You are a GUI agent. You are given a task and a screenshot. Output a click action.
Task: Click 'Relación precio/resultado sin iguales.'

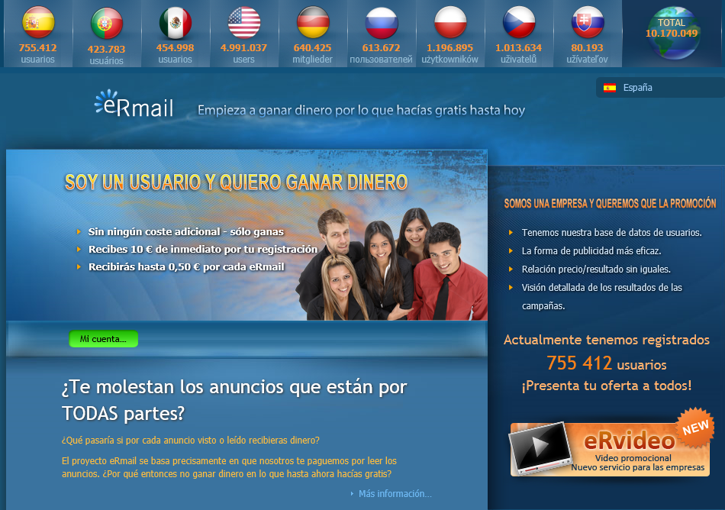click(596, 269)
